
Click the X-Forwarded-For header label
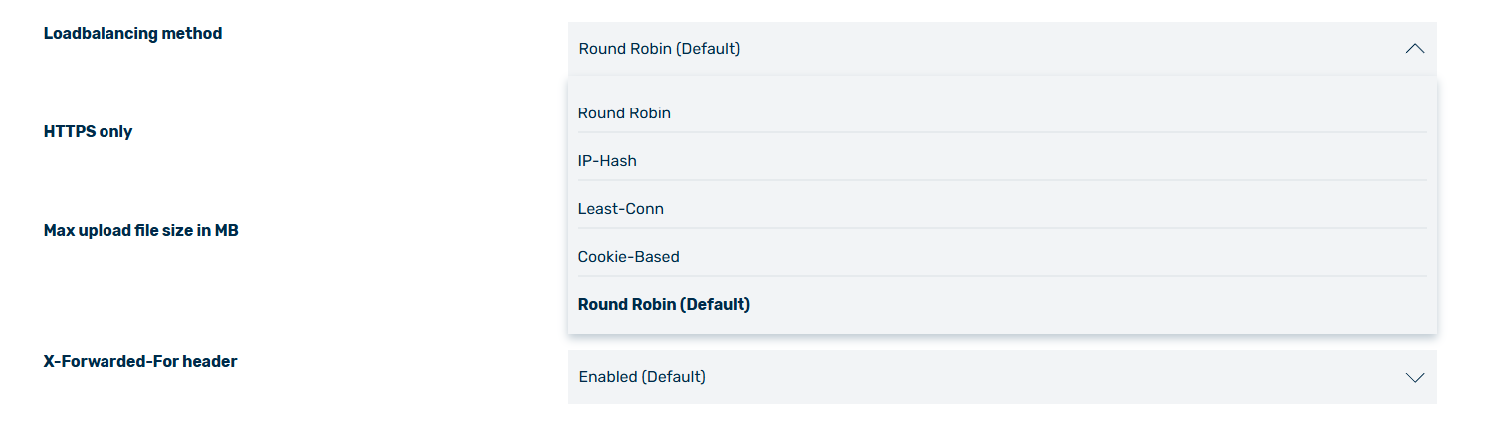(140, 362)
